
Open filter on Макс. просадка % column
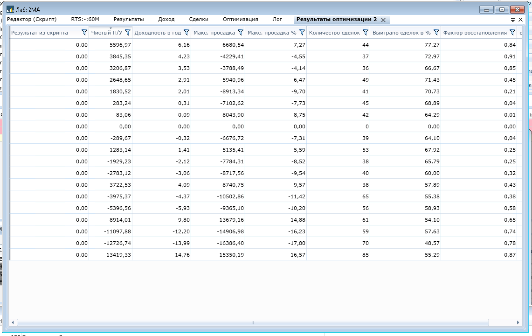302,33
